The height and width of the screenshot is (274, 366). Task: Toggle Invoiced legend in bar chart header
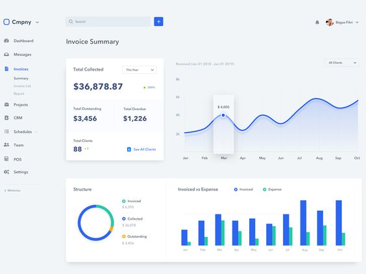pos(243,189)
